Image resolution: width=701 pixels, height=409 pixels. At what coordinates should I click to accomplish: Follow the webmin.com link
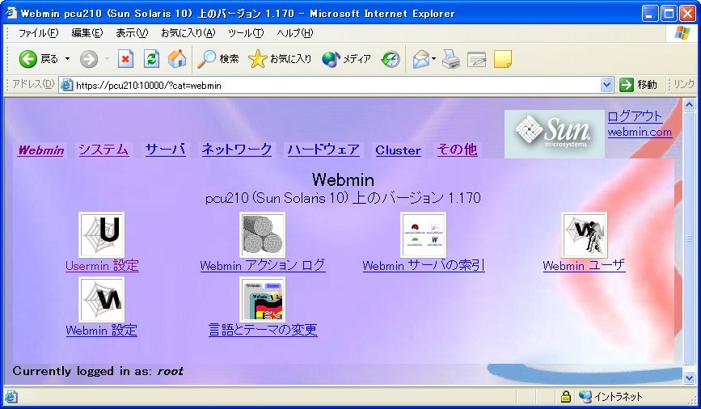[x=640, y=132]
